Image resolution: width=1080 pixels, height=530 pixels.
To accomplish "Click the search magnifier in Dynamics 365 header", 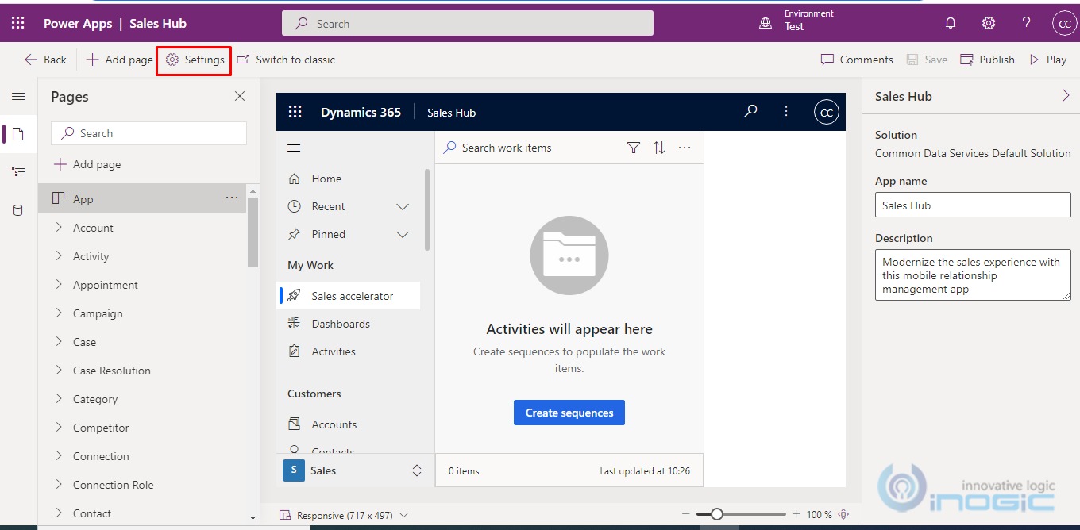I will [x=750, y=112].
